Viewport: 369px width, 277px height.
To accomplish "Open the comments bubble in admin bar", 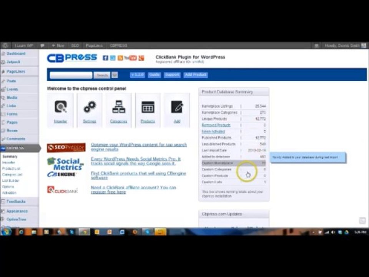I will 42,45.
